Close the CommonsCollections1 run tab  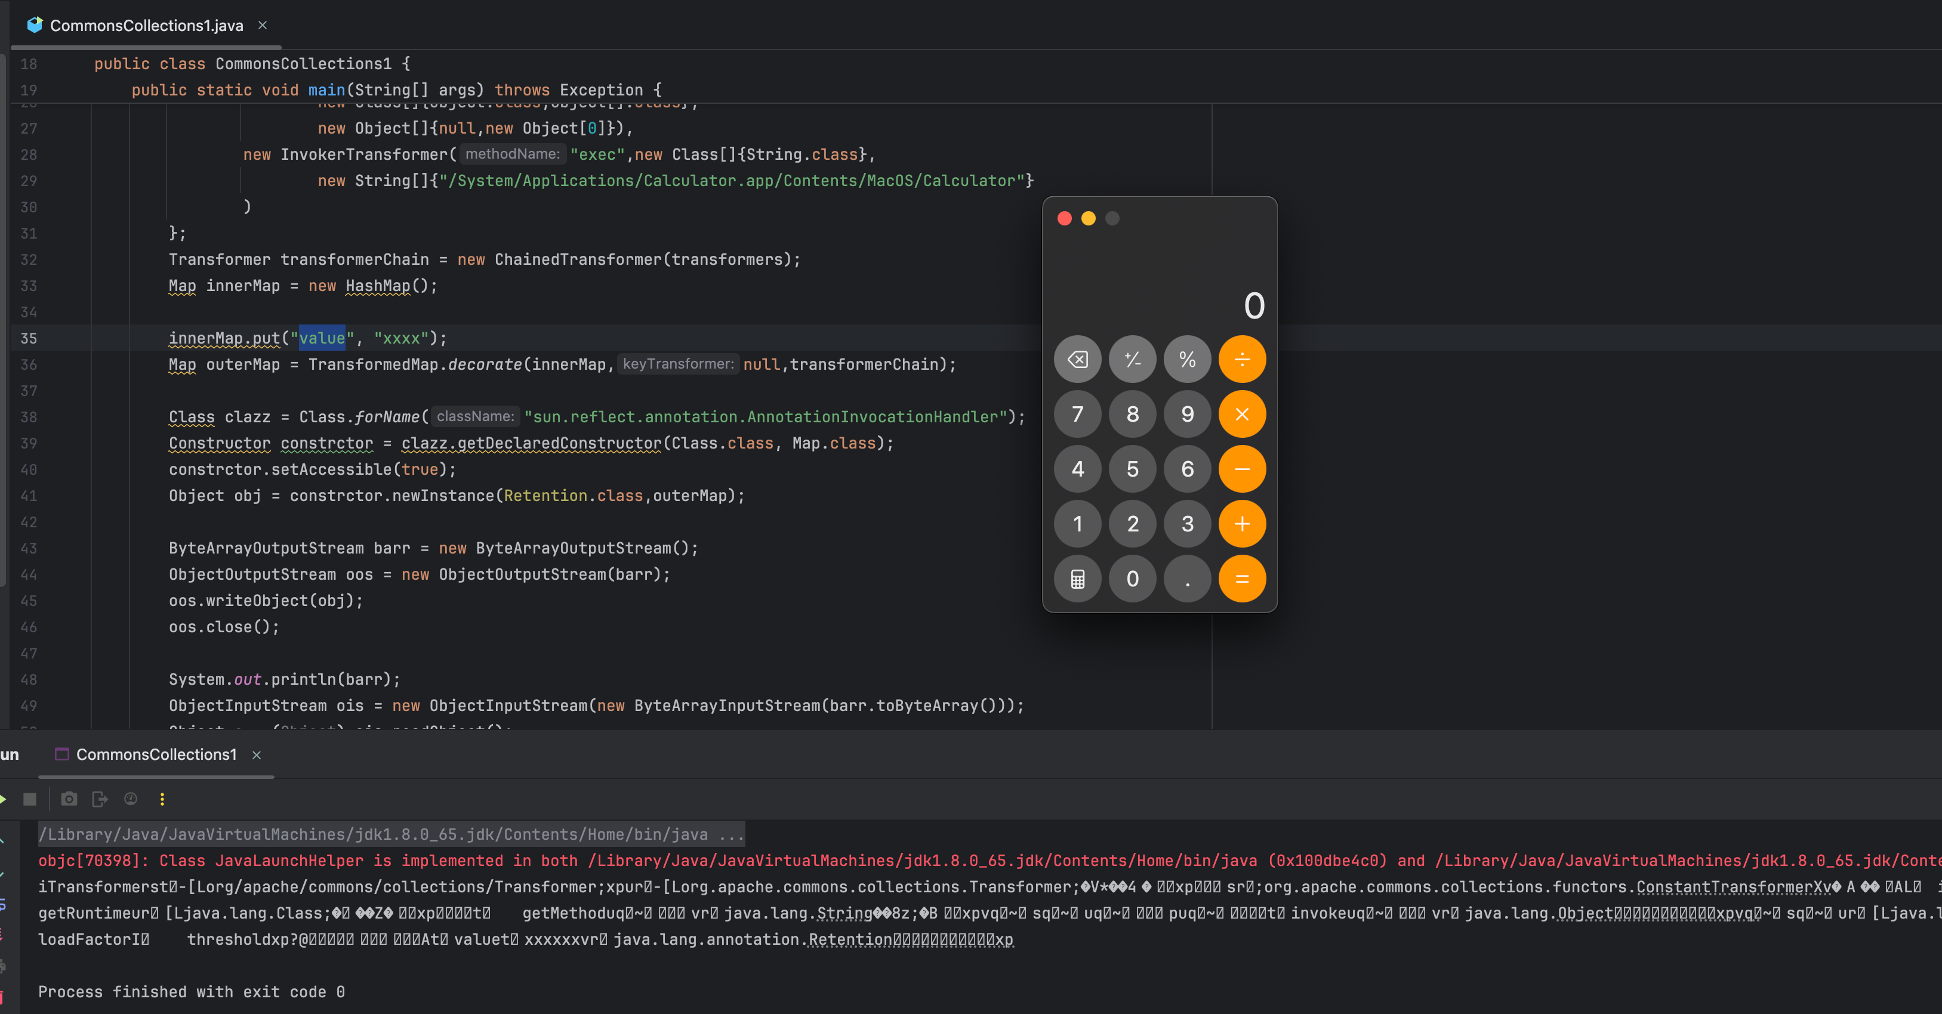(256, 755)
